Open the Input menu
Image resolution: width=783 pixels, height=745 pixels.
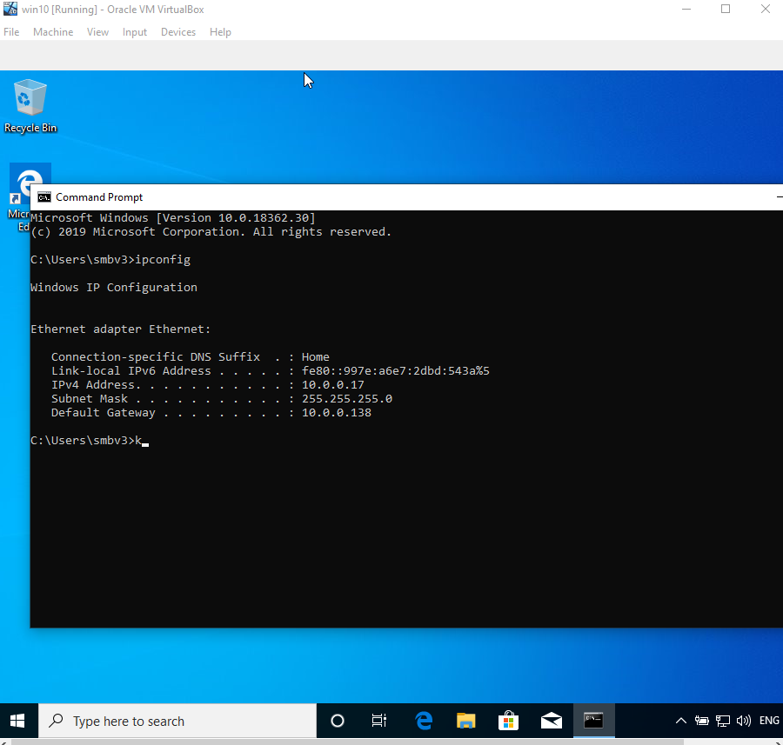point(135,32)
